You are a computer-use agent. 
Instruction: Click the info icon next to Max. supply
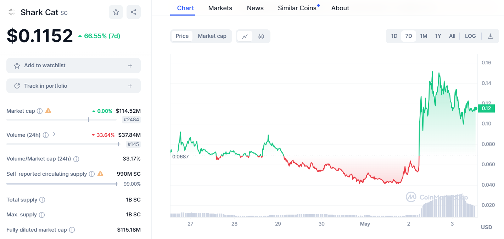click(x=42, y=215)
